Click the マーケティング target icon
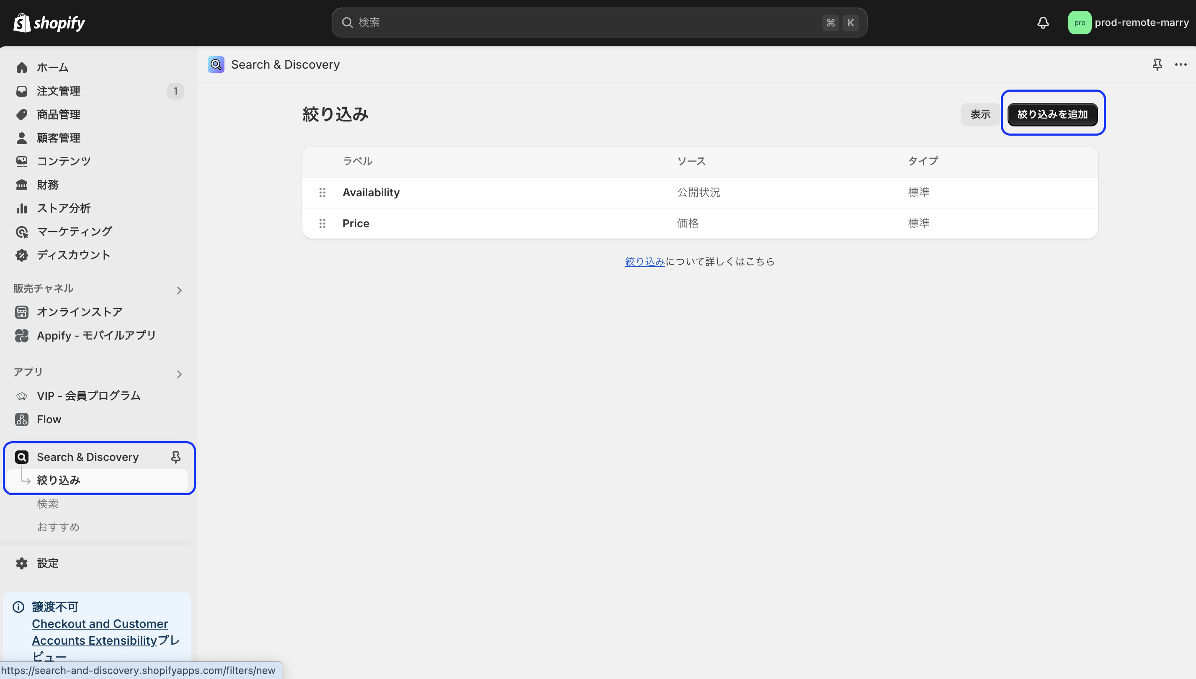 coord(21,232)
